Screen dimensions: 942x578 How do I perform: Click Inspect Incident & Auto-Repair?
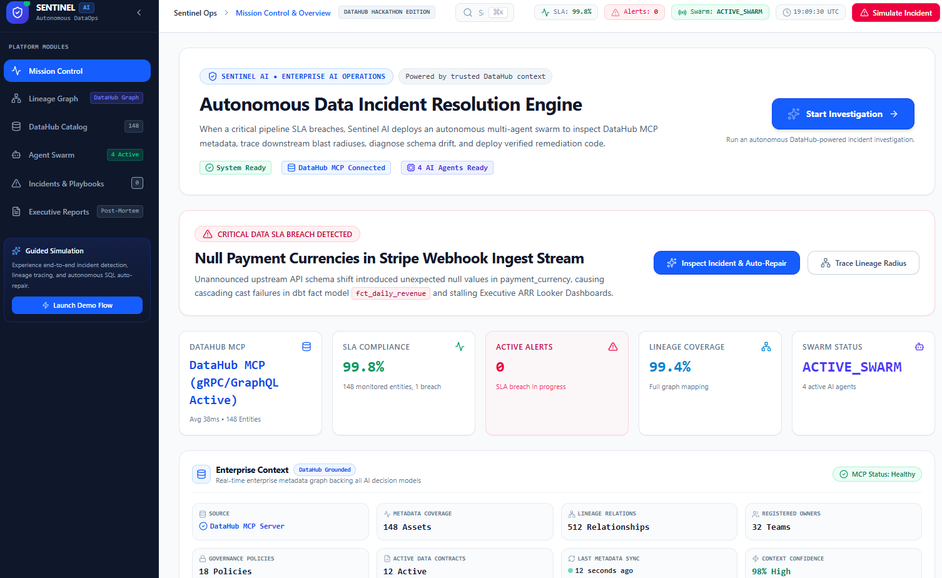(x=727, y=263)
